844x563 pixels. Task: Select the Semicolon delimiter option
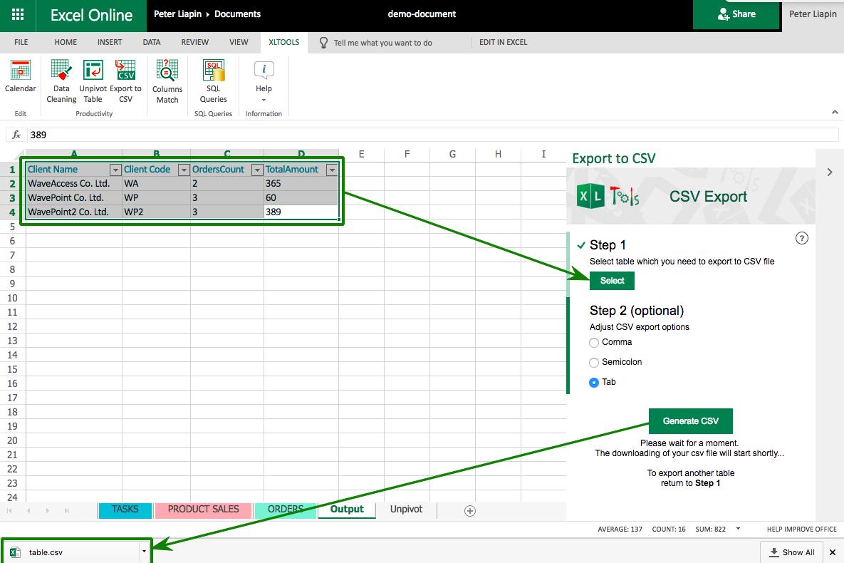[x=594, y=363]
